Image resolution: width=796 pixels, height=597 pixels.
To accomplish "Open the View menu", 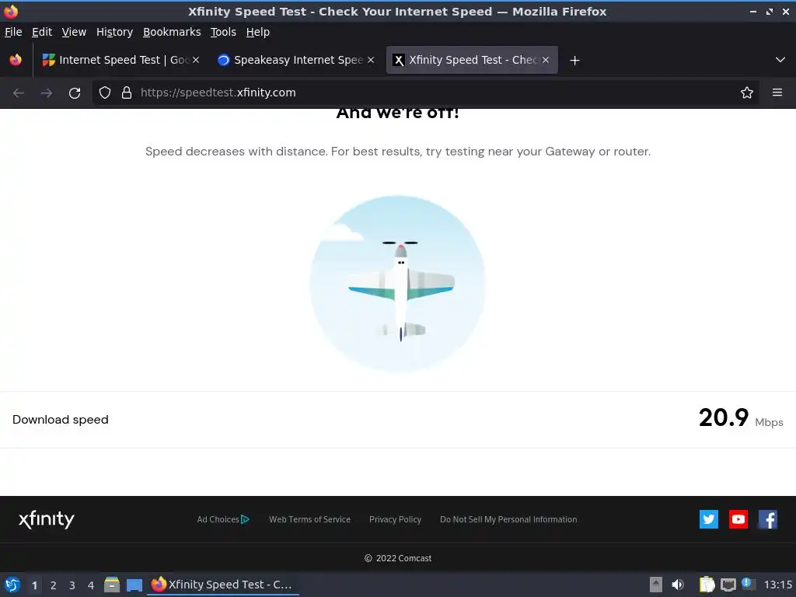I will pyautogui.click(x=74, y=32).
